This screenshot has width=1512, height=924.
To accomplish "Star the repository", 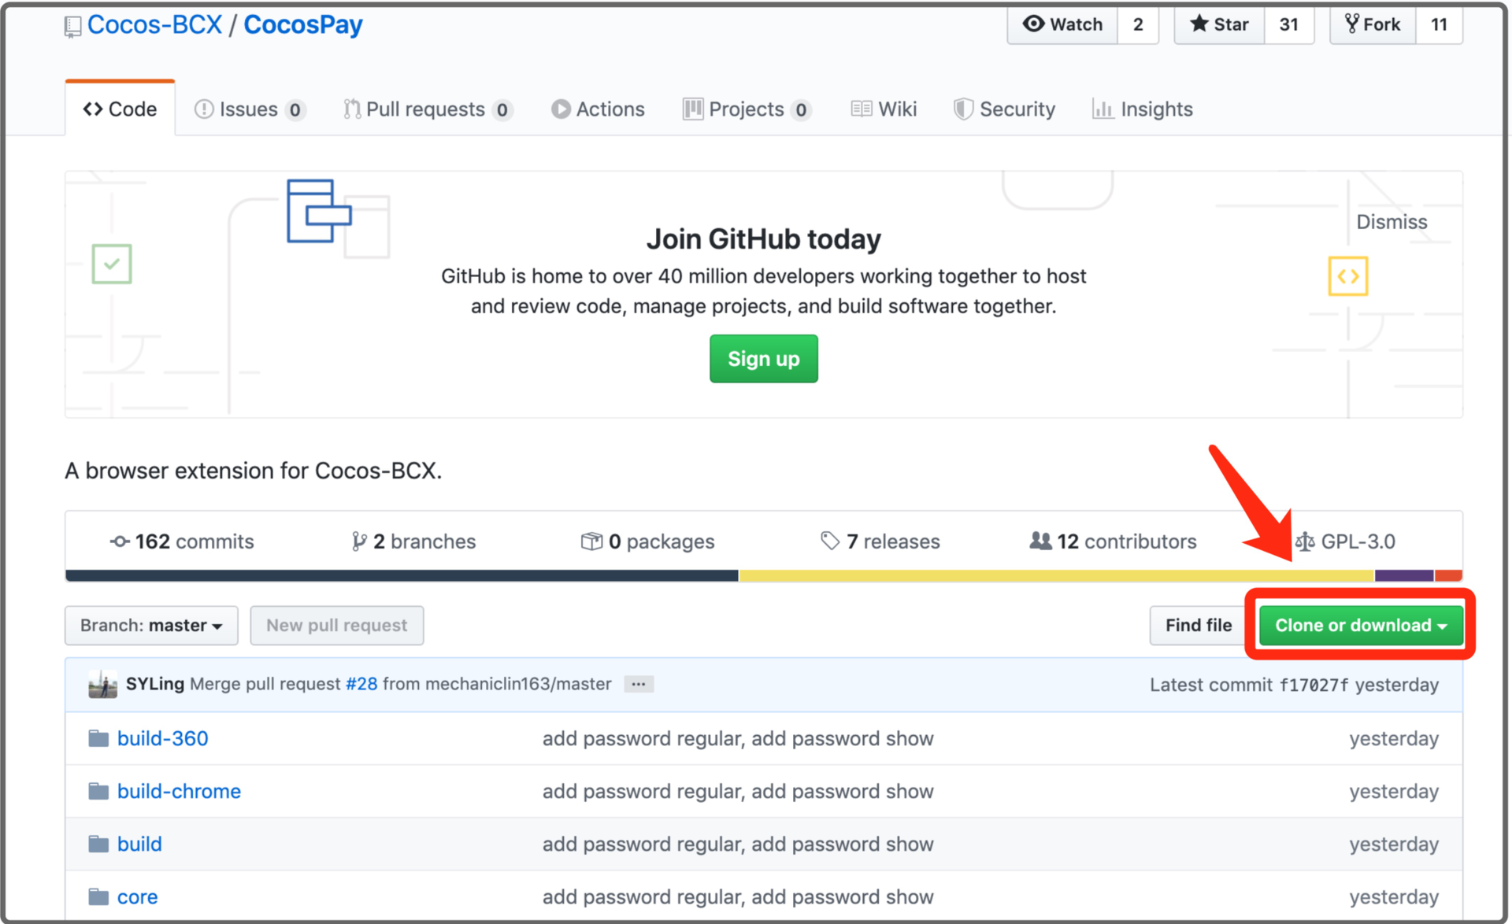I will [1219, 24].
